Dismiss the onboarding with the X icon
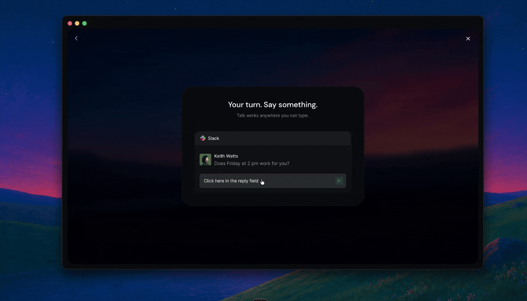The height and width of the screenshot is (301, 527). [x=468, y=39]
